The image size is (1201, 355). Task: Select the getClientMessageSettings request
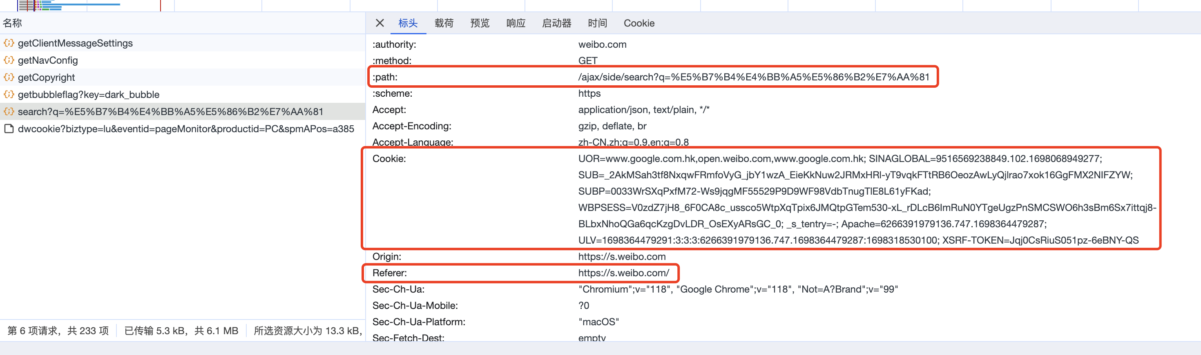tap(75, 43)
